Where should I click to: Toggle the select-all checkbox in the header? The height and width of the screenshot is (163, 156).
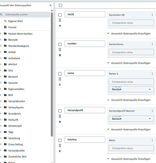[x=60, y=5]
